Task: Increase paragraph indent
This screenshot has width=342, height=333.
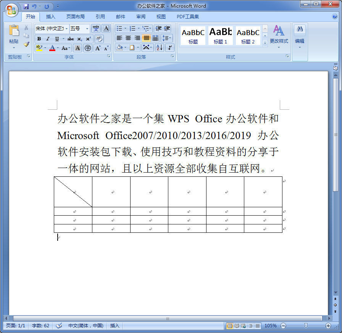Action: pos(167,28)
